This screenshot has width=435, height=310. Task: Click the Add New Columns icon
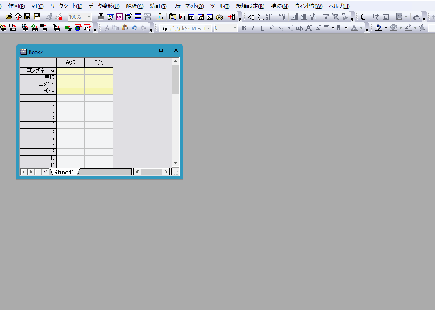[x=231, y=17]
